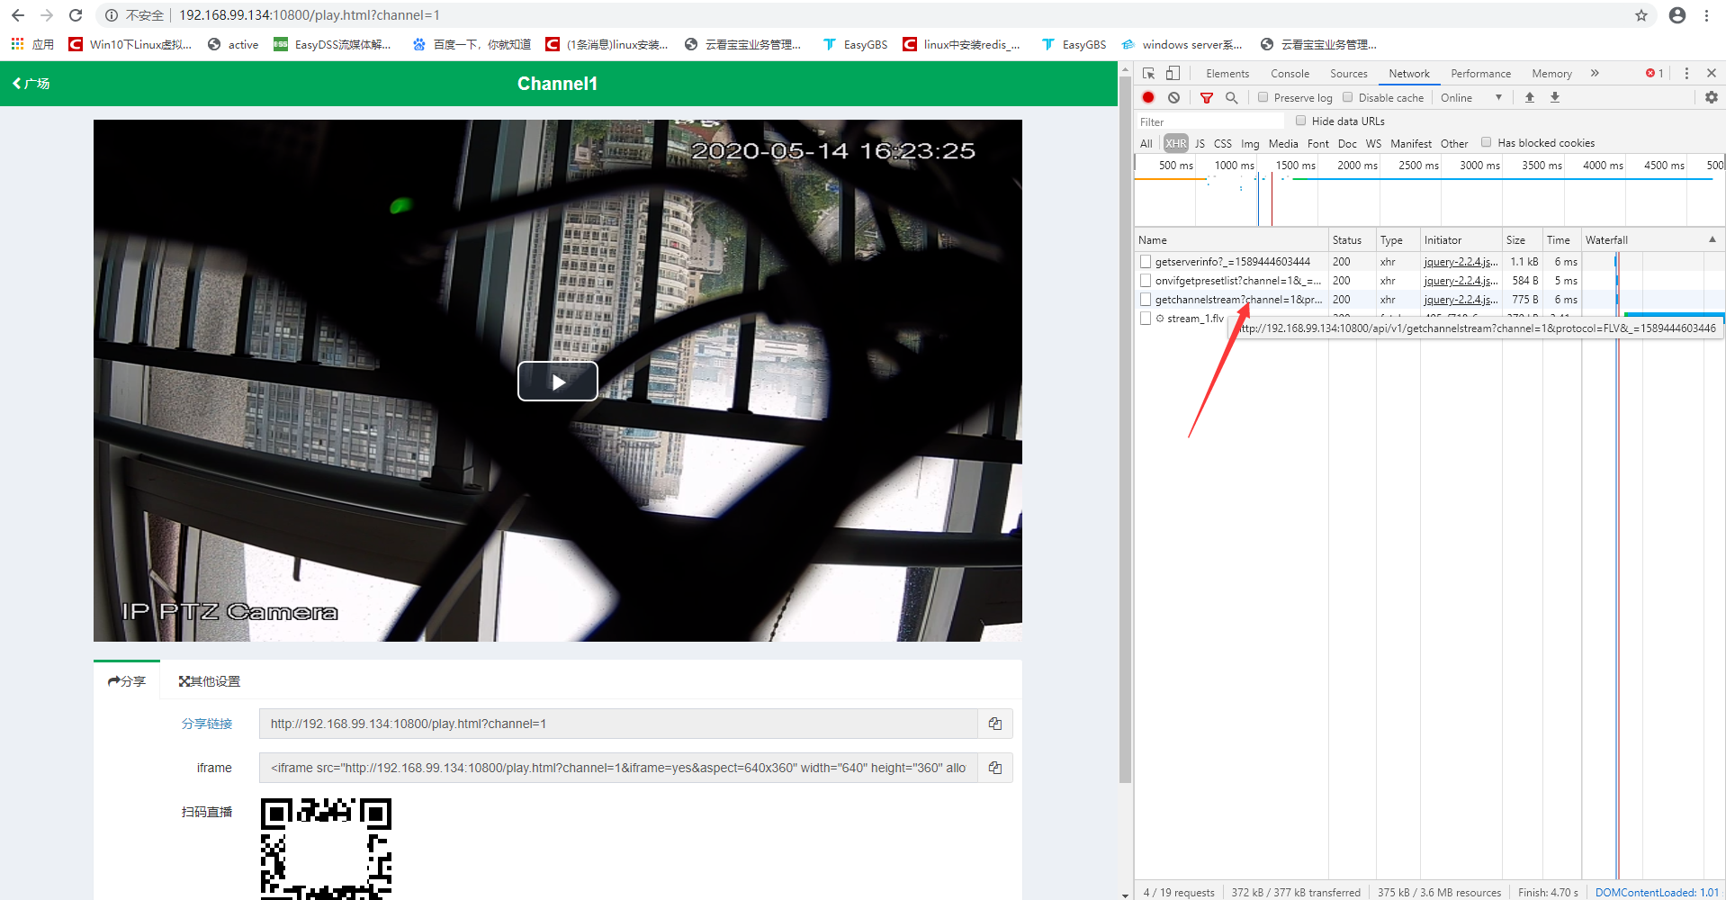The image size is (1726, 900).
Task: Stop recording the network log
Action: (1148, 97)
